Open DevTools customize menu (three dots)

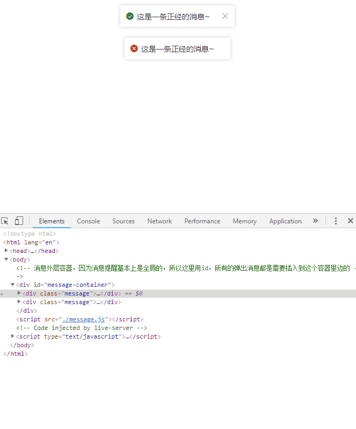pos(336,221)
